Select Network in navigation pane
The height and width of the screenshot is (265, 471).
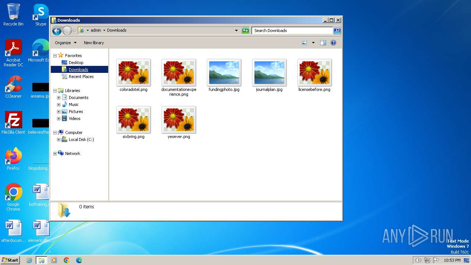72,153
